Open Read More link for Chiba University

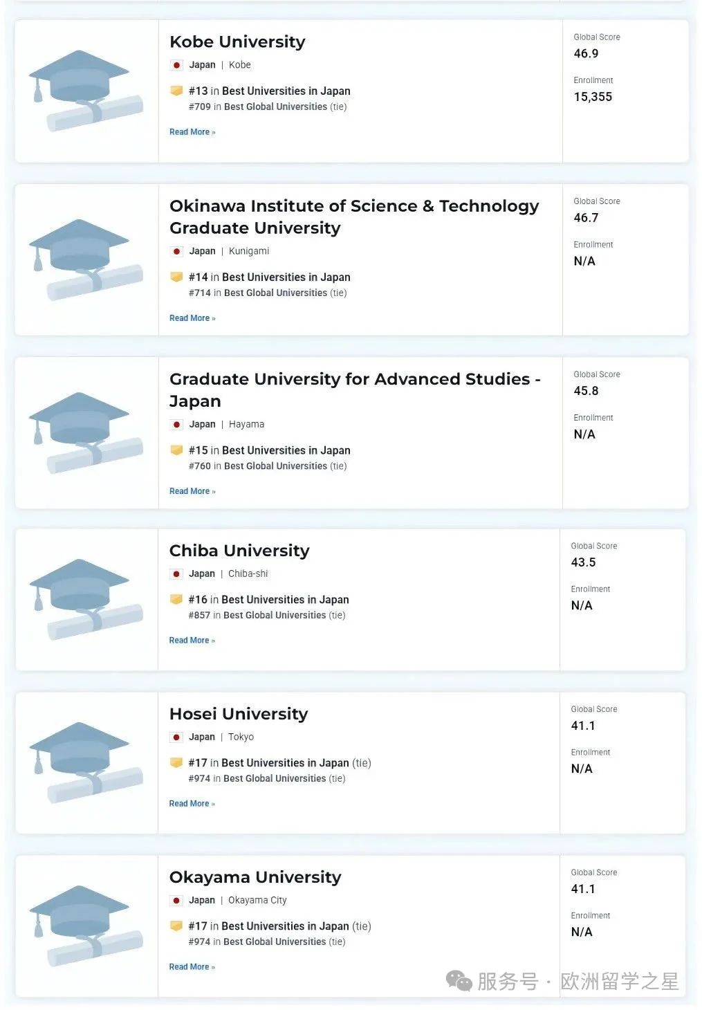click(x=192, y=641)
